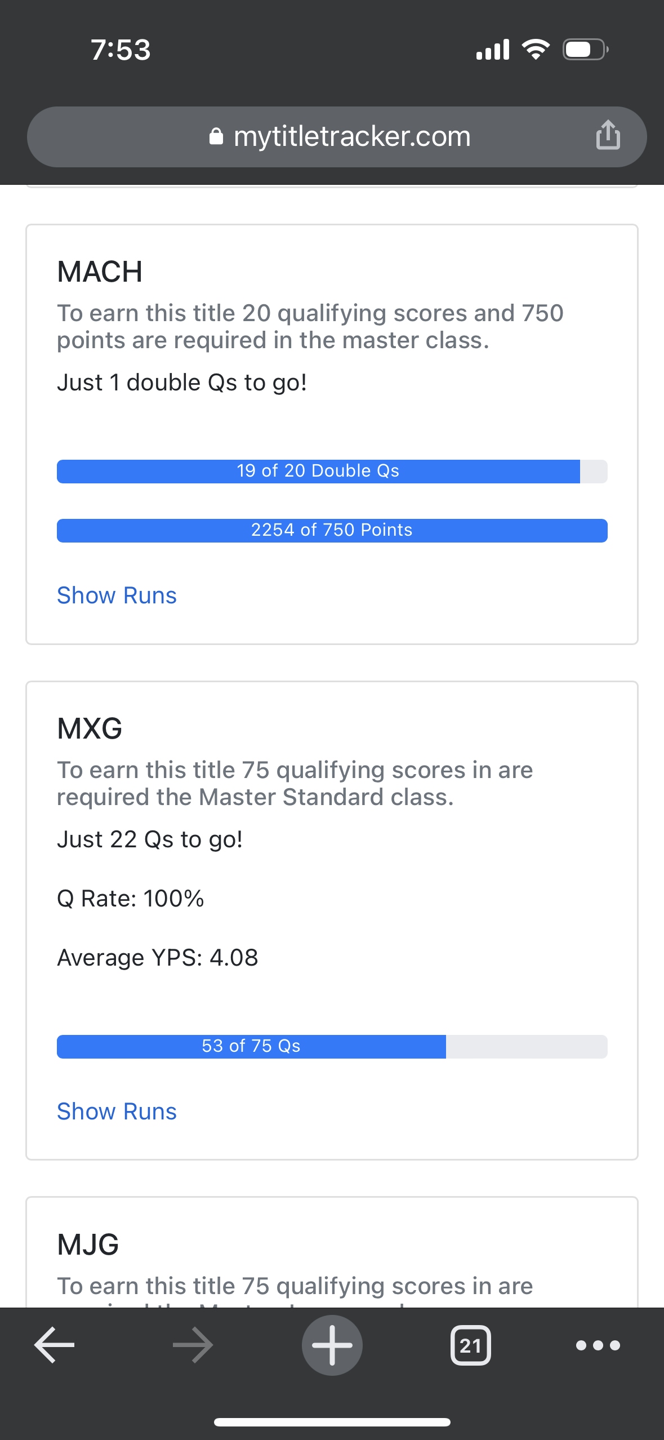Tap the MACH card heading
The image size is (664, 1440).
pyautogui.click(x=100, y=272)
